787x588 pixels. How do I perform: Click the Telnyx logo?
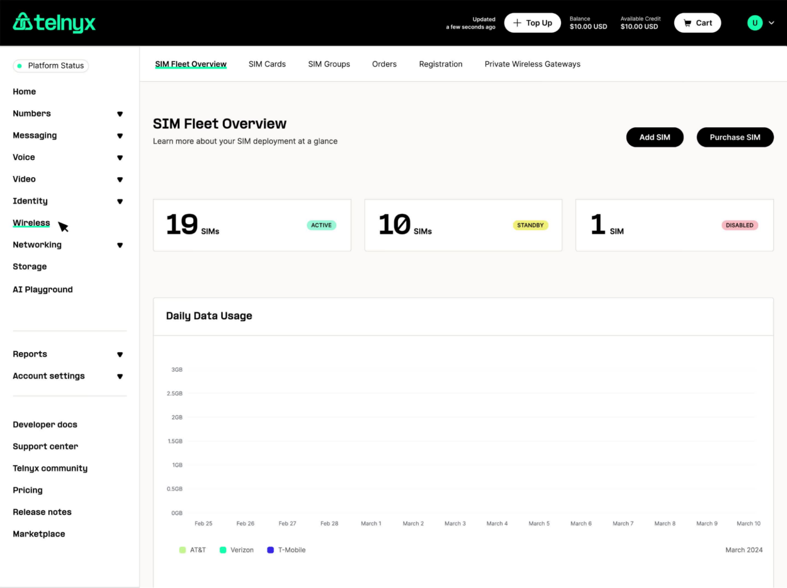coord(54,23)
